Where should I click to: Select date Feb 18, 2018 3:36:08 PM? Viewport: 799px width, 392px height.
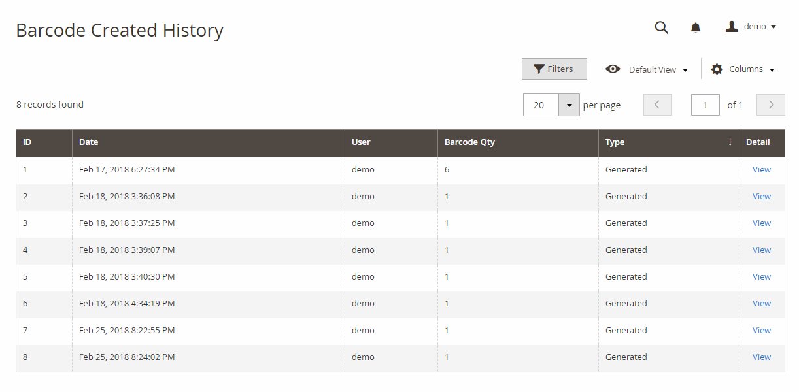point(127,197)
